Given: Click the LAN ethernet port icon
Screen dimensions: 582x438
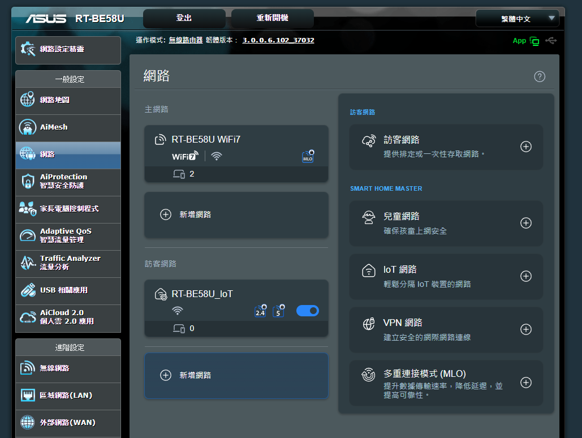Looking at the screenshot, I should coord(28,396).
